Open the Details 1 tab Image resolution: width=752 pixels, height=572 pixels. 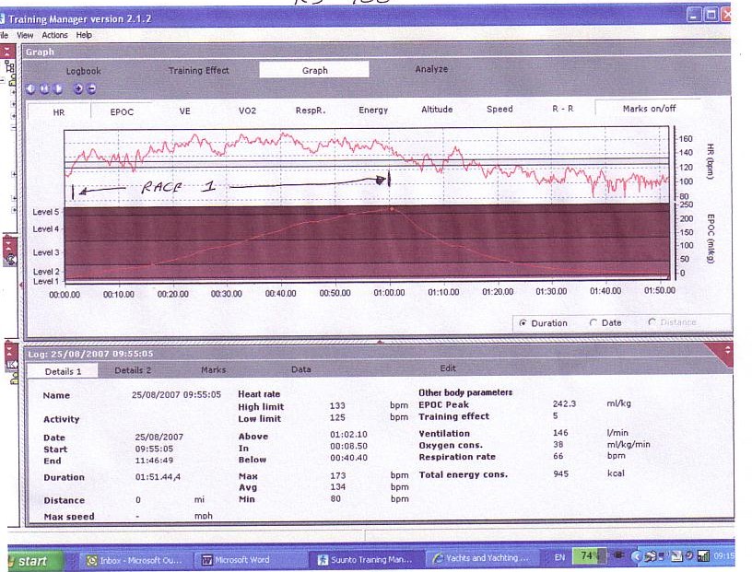(63, 371)
